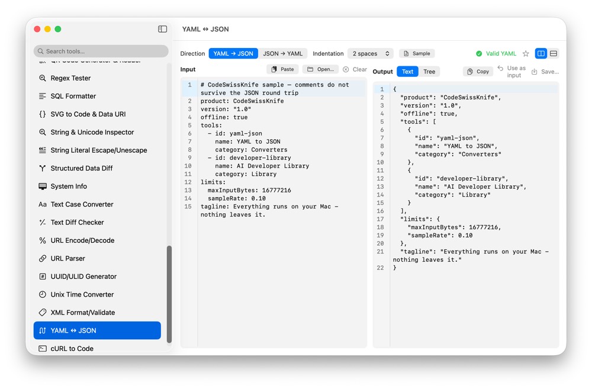This screenshot has height=389, width=592.
Task: Click the Valid YAML status indicator
Action: click(x=496, y=54)
